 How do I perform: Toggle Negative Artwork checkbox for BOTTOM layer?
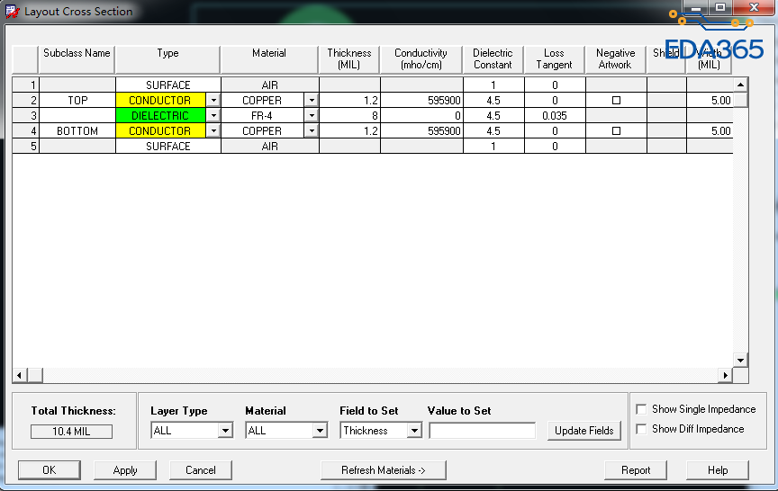616,131
